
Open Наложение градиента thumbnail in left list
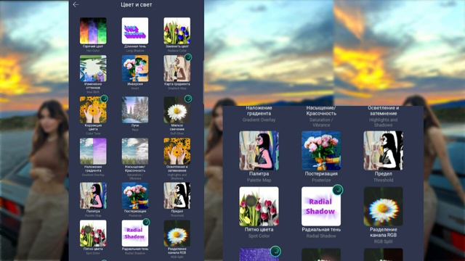(93, 152)
